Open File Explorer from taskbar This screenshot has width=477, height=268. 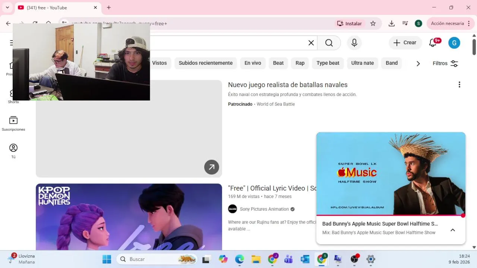256,259
